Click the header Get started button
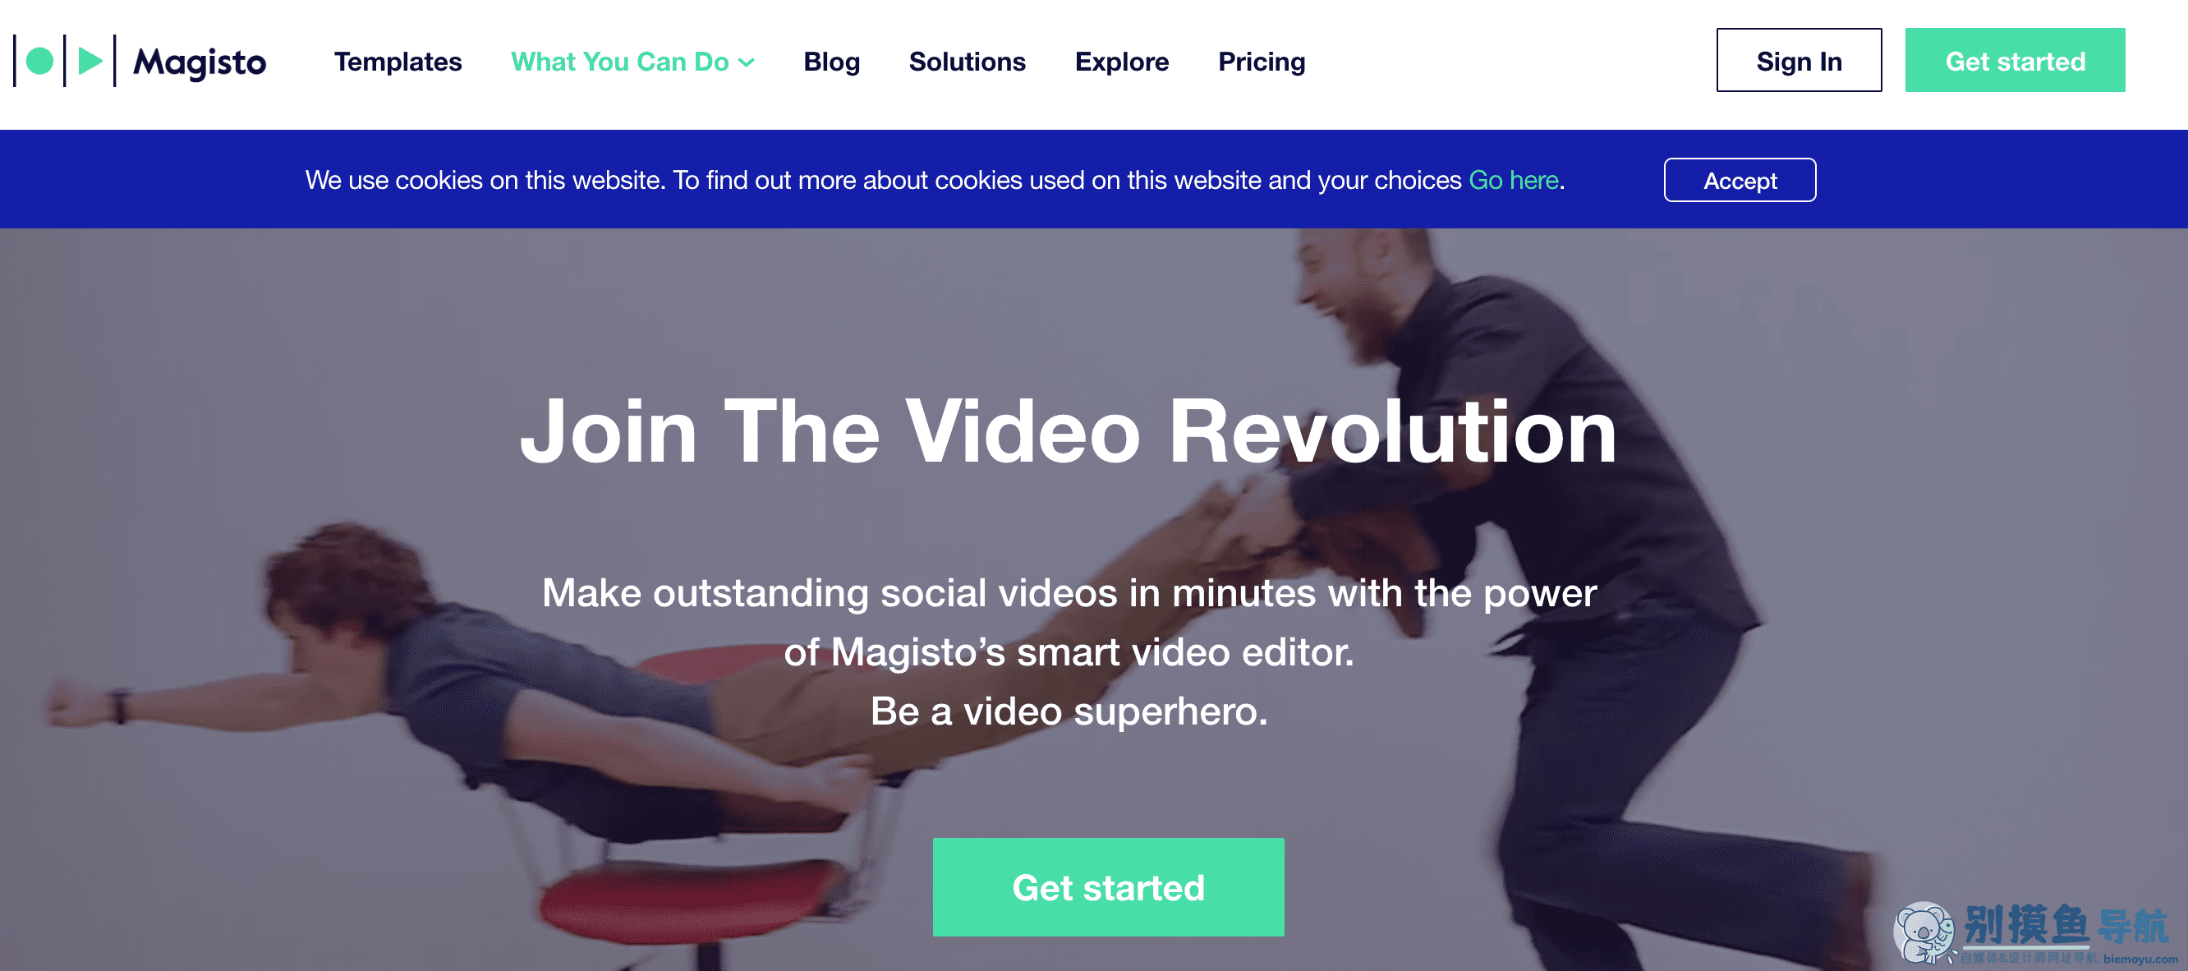 click(2015, 60)
